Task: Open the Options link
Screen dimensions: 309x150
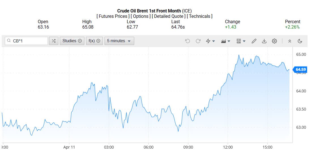Action: pos(140,16)
